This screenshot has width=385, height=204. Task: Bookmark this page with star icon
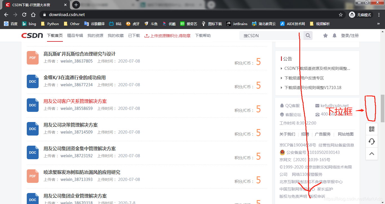coord(340,15)
